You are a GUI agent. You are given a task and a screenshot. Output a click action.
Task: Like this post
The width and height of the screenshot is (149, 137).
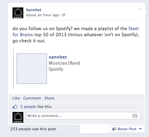pos(16,98)
